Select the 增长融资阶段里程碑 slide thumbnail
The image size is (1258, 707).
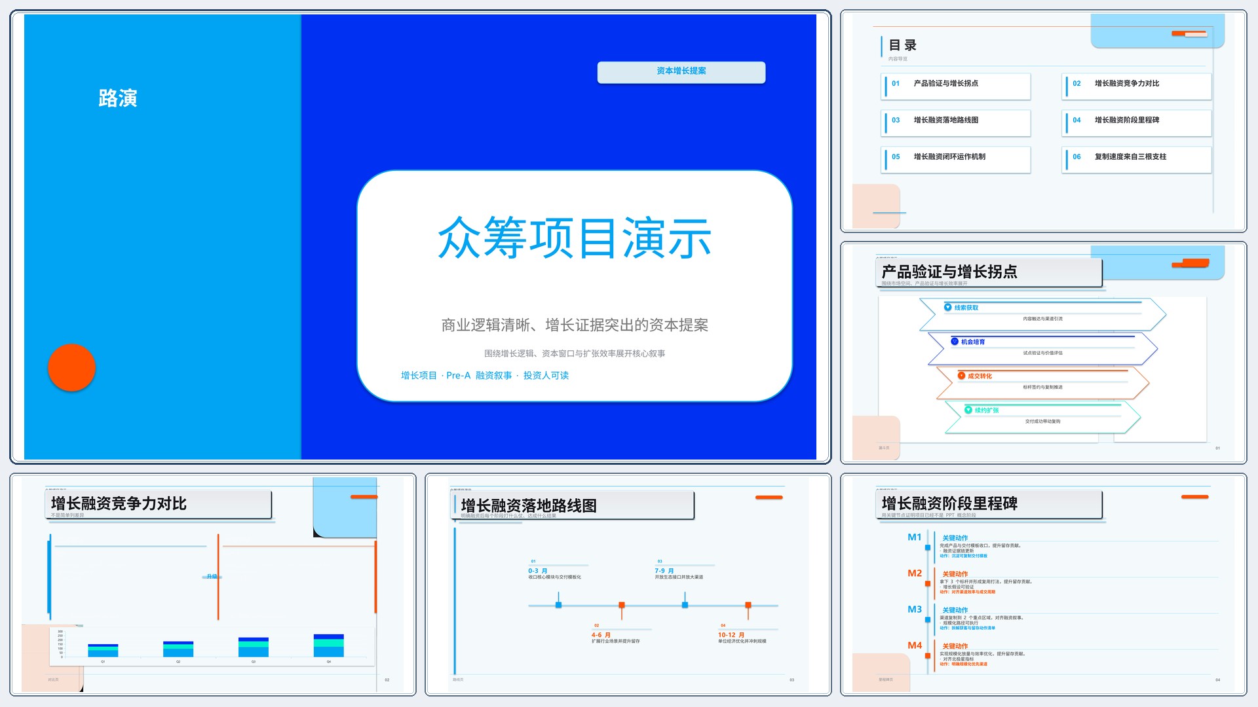(1043, 584)
